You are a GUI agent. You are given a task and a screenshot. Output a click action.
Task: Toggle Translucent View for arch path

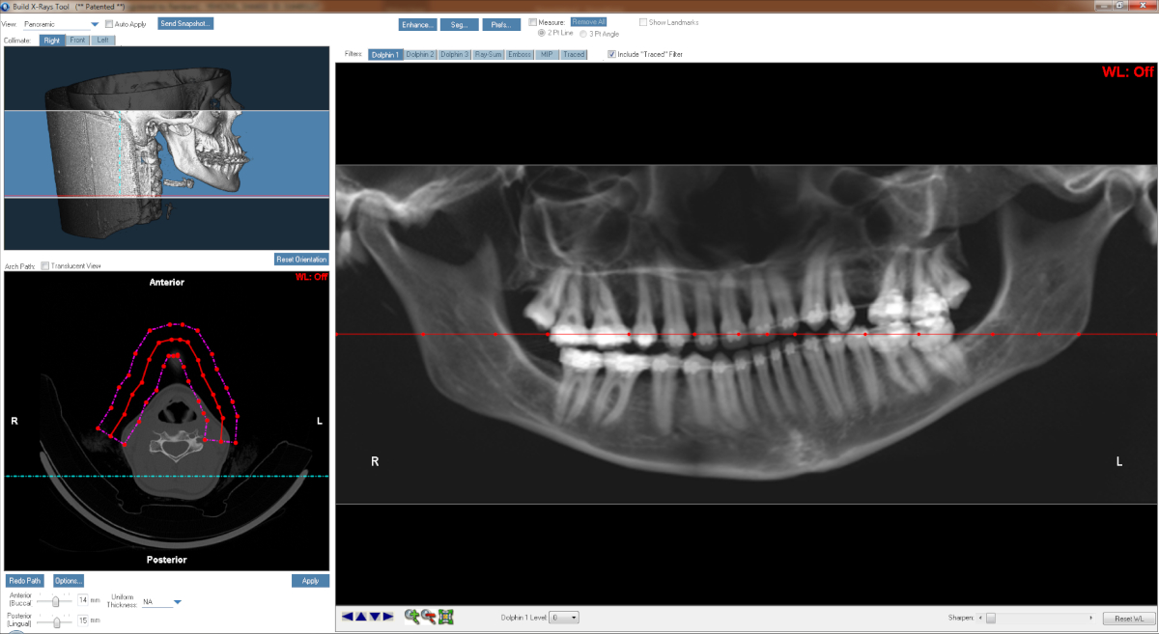pos(45,265)
